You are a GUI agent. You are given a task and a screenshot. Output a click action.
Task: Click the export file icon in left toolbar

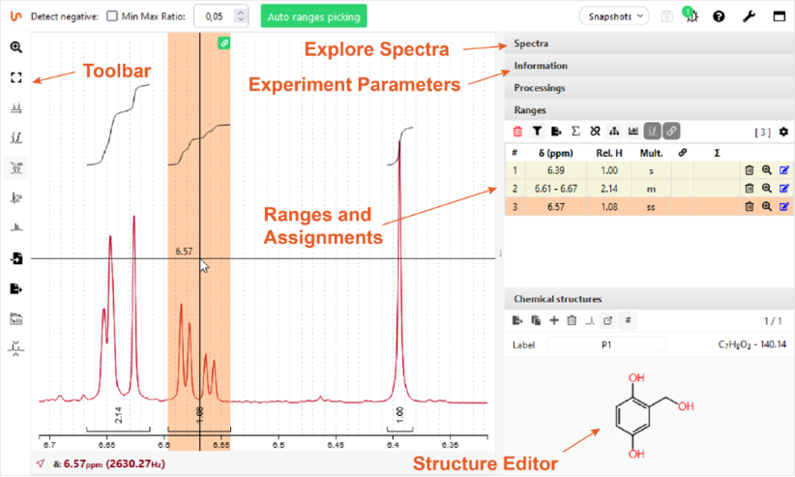point(16,288)
